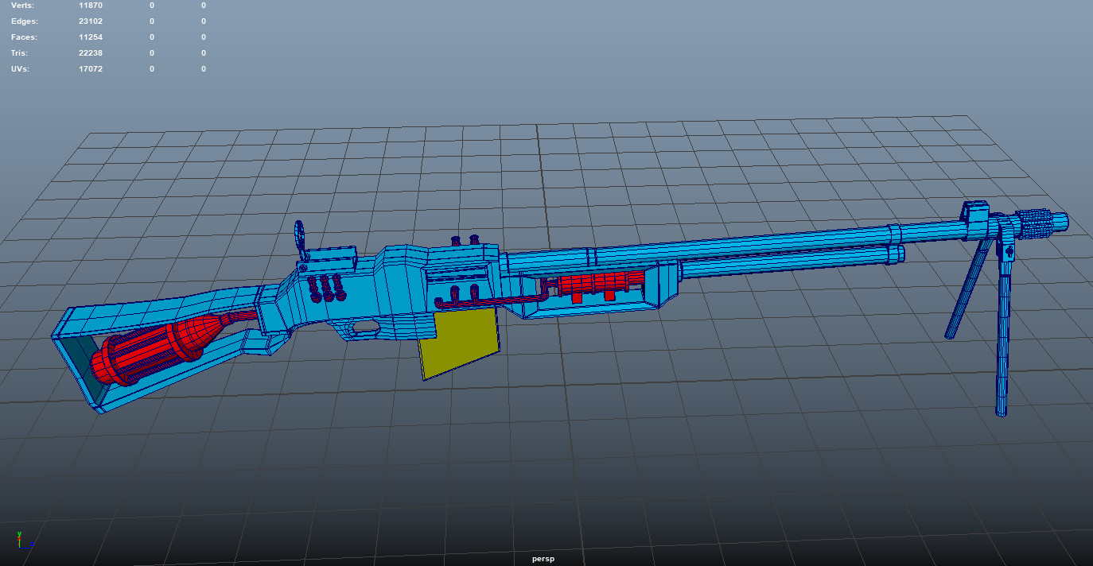Click the Faces count 11254 display
1093x566 pixels.
(x=89, y=37)
